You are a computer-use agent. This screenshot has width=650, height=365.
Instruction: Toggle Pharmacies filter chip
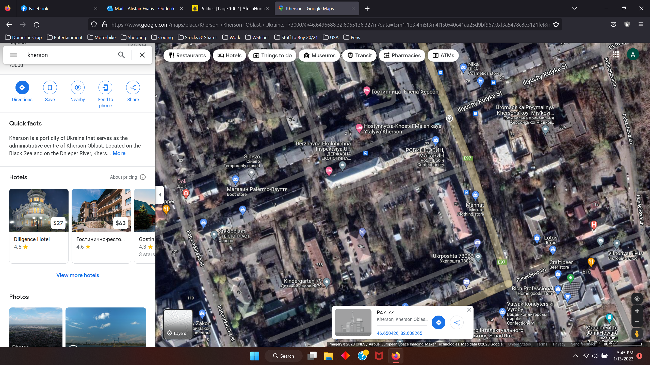tap(402, 56)
